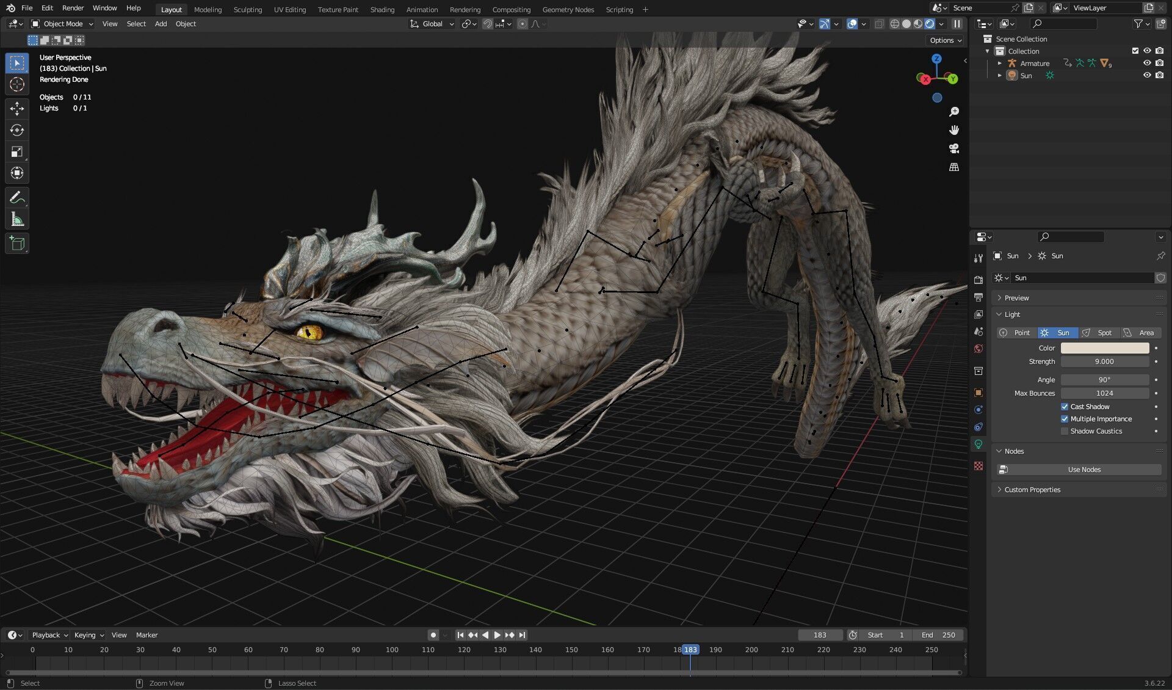Open the File menu
This screenshot has height=690, width=1172.
pyautogui.click(x=27, y=8)
